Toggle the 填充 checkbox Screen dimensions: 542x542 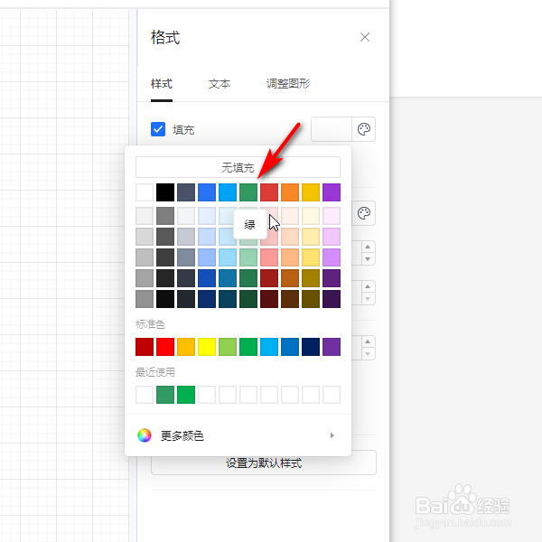pyautogui.click(x=158, y=129)
